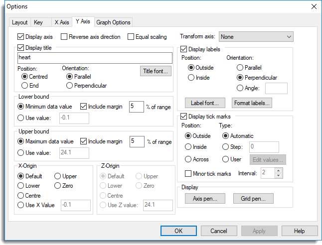Uncheck the Display labels checkbox
Viewport: 322px width, 245px height.
point(183,49)
